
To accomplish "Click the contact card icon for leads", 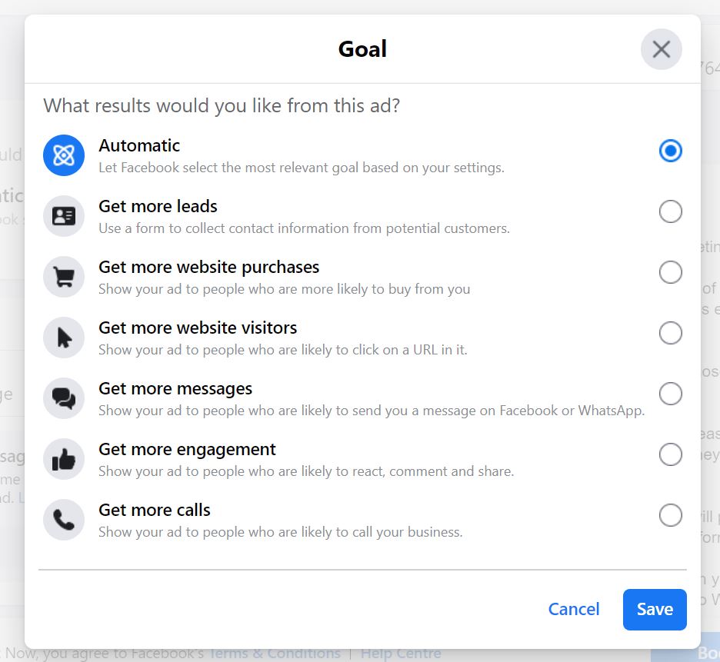I will (x=64, y=216).
